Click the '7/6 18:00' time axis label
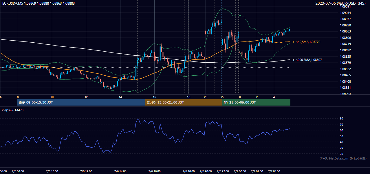This screenshot has width=370, height=174. (188, 171)
